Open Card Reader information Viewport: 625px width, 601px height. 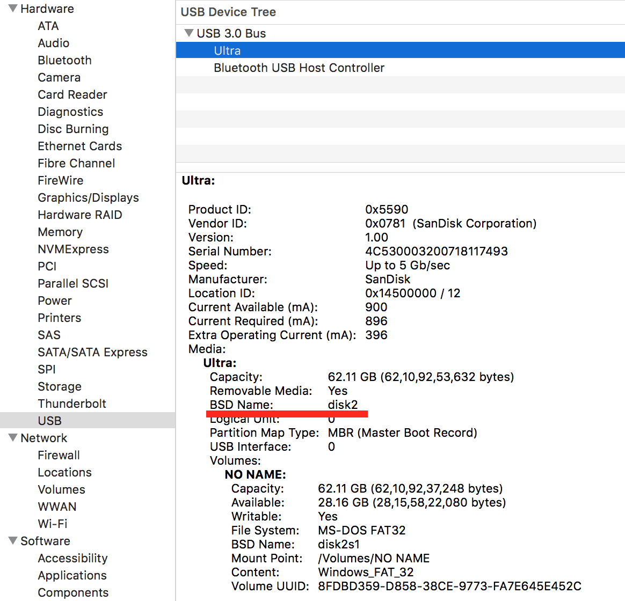72,94
